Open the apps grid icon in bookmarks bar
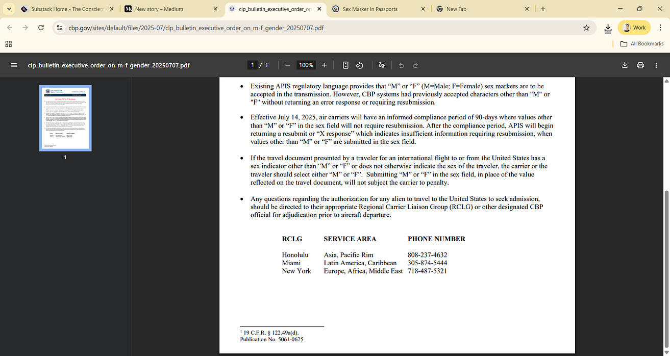 [8, 44]
